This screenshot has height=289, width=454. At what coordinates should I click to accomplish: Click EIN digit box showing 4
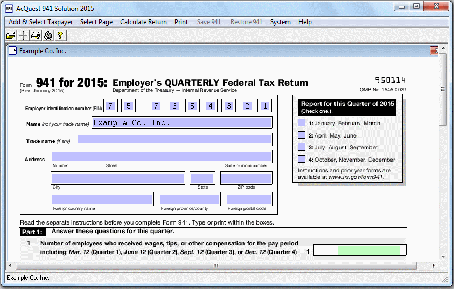tap(211, 106)
